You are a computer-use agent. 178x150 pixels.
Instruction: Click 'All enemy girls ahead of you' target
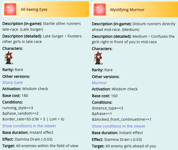pos(130,146)
